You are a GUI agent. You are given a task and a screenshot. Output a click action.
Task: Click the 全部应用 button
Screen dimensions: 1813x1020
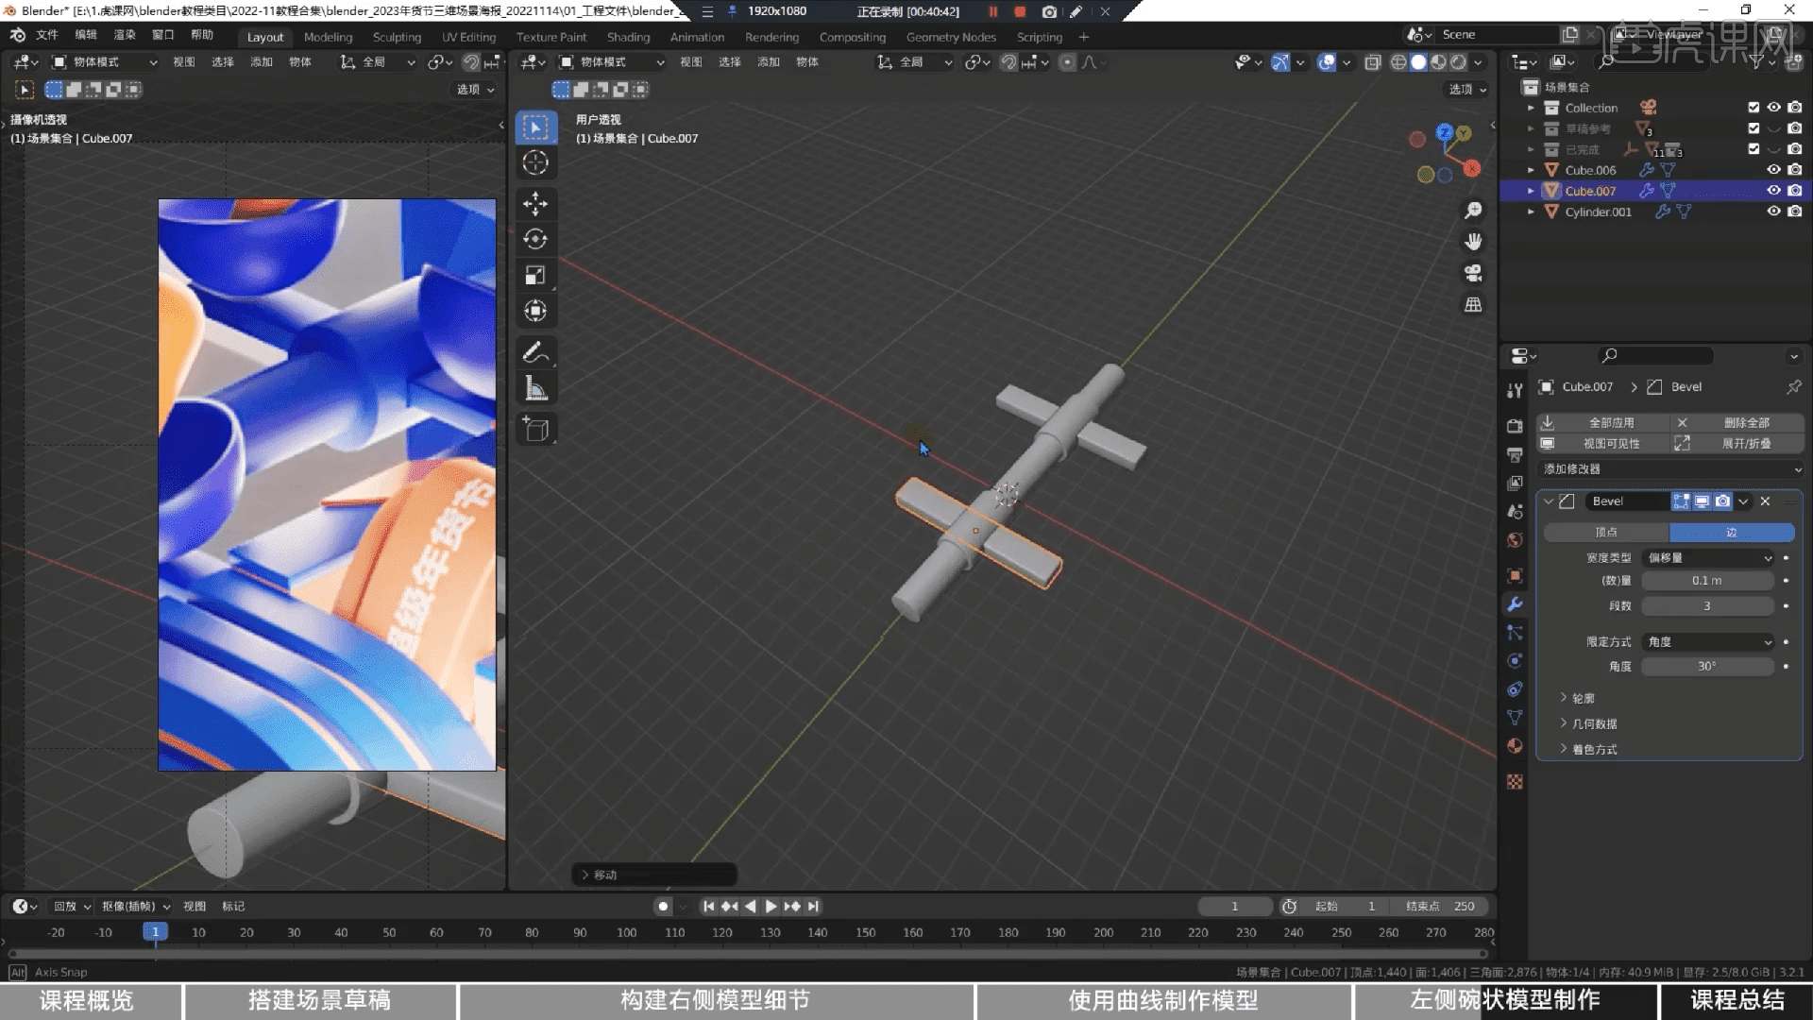1602,422
